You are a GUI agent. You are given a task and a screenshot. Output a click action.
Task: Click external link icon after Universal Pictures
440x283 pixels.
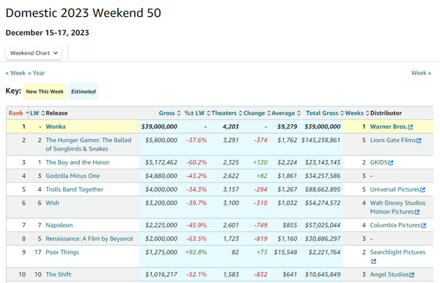[423, 190]
